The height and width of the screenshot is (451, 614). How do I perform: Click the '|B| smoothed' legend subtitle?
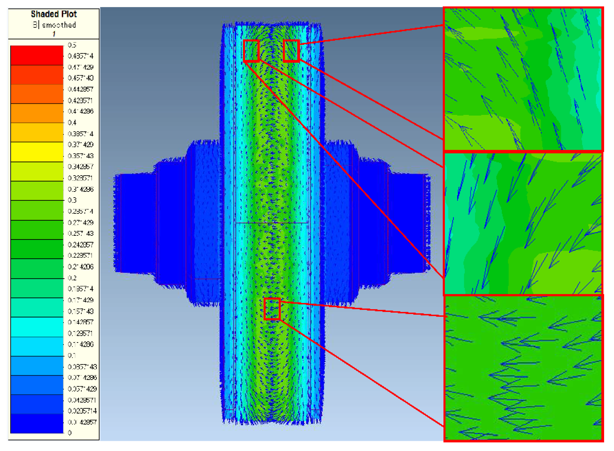click(54, 25)
